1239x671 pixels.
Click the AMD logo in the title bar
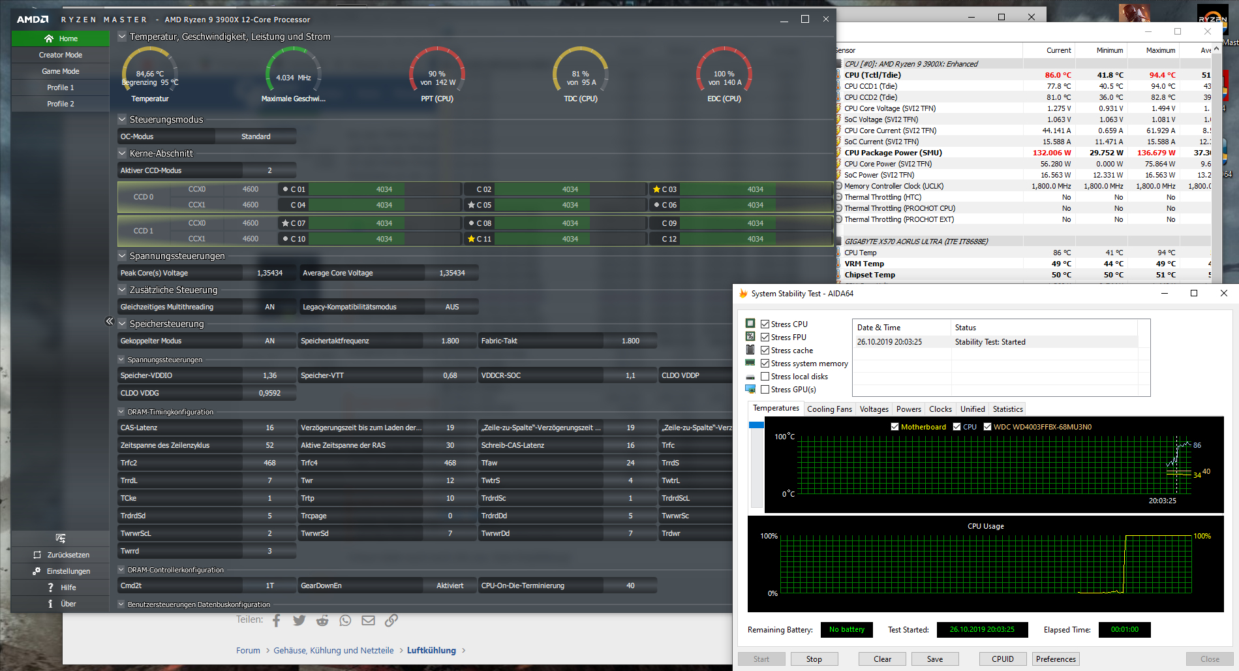pyautogui.click(x=33, y=20)
